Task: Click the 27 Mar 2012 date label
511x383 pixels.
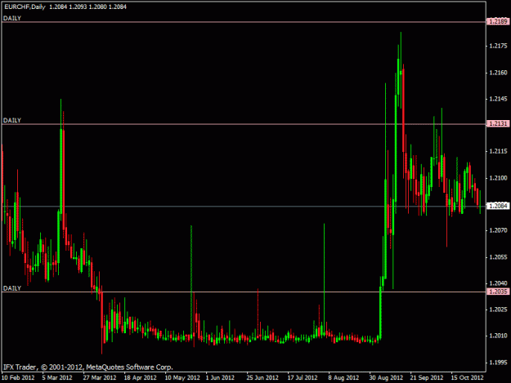Action: click(x=100, y=377)
